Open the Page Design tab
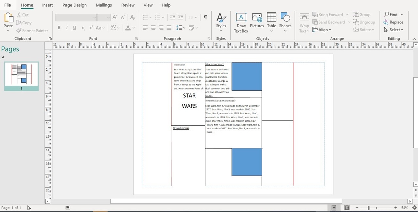Viewport: 418px width, 212px height. 74,5
